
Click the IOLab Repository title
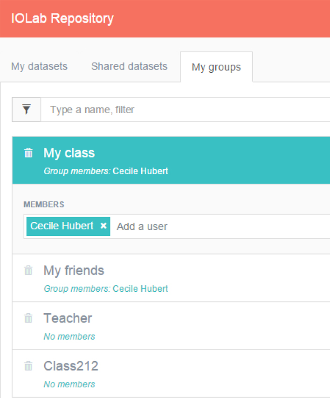[62, 19]
